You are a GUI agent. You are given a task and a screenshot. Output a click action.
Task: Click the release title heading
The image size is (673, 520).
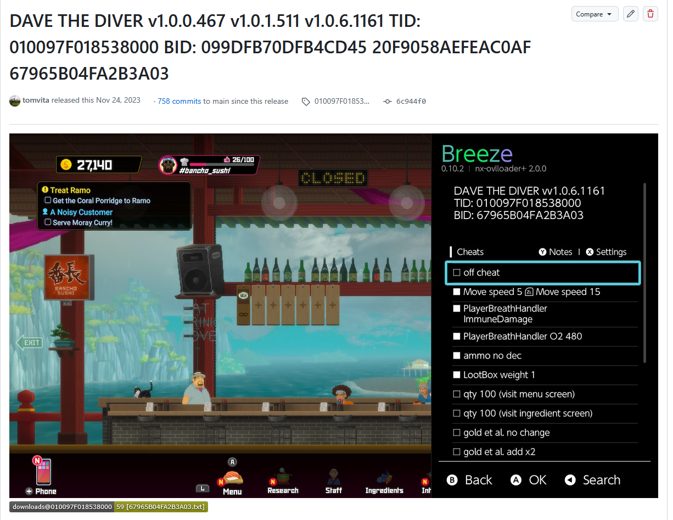tap(270, 47)
